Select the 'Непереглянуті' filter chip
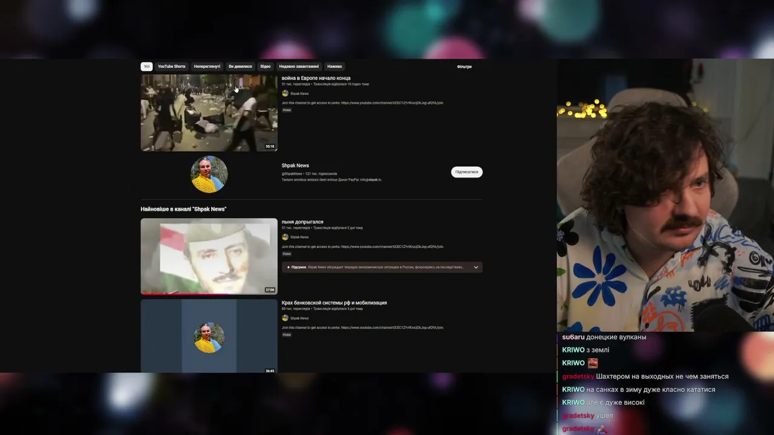The width and height of the screenshot is (774, 435). pyautogui.click(x=207, y=66)
